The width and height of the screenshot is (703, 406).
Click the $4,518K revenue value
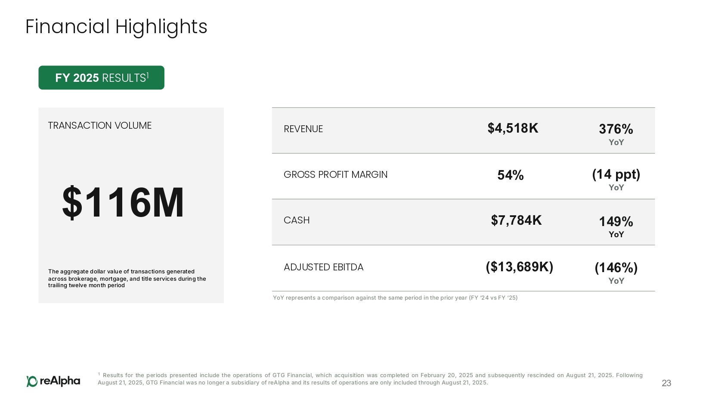coord(513,128)
